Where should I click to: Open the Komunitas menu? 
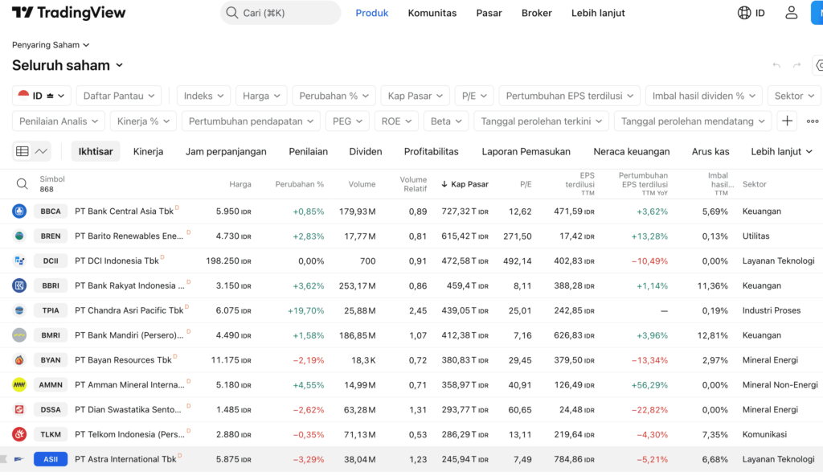pyautogui.click(x=432, y=13)
